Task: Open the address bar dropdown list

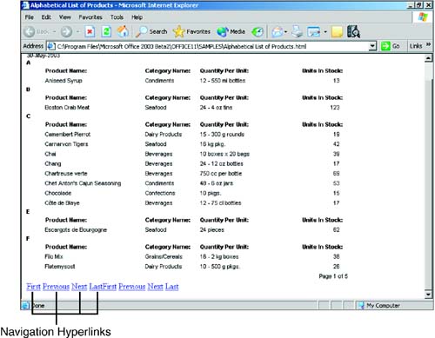Action: click(372, 46)
